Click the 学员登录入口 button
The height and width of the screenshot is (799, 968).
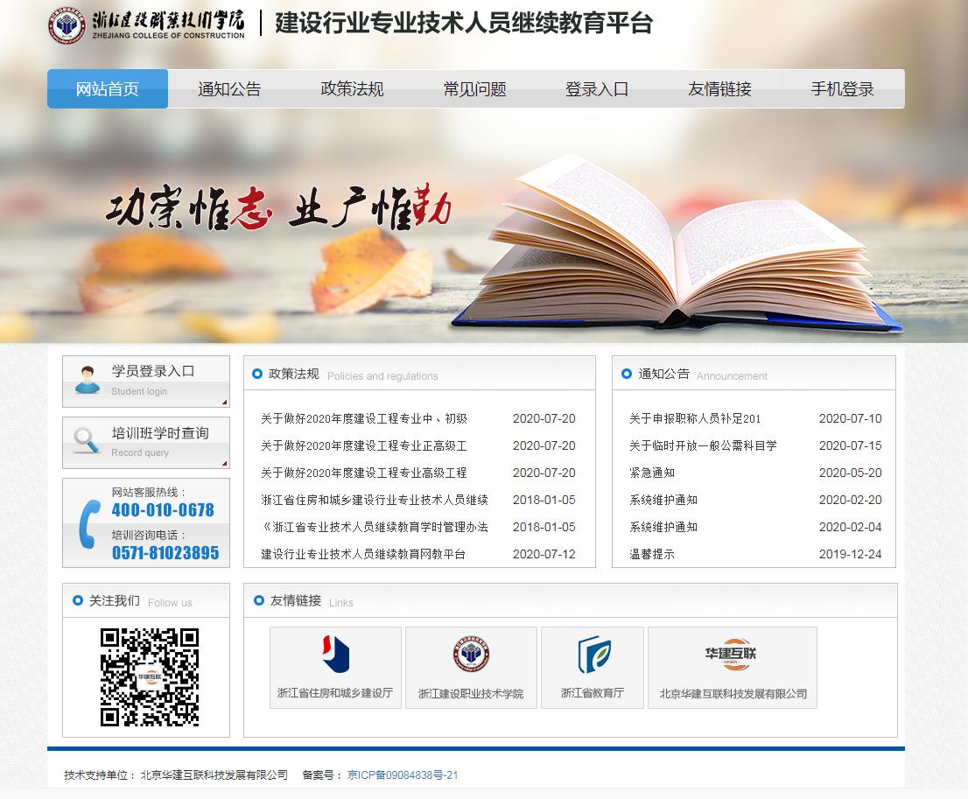pos(153,371)
